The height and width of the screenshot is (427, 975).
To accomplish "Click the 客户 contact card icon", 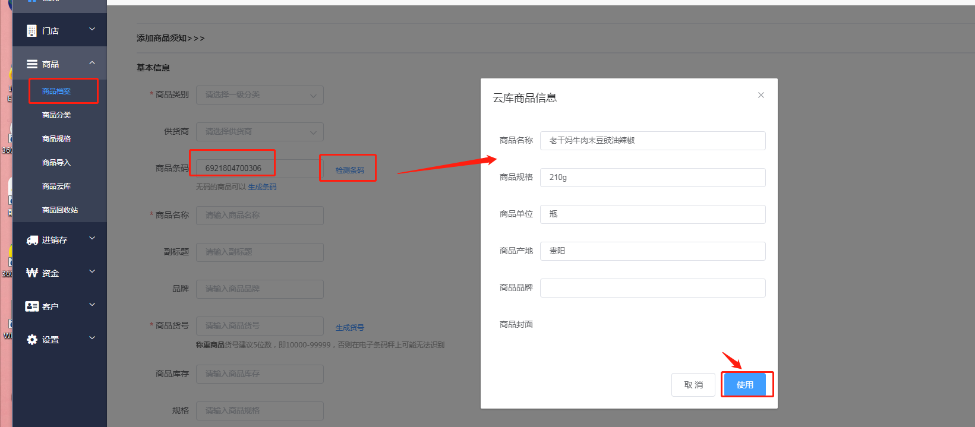I will pyautogui.click(x=32, y=306).
